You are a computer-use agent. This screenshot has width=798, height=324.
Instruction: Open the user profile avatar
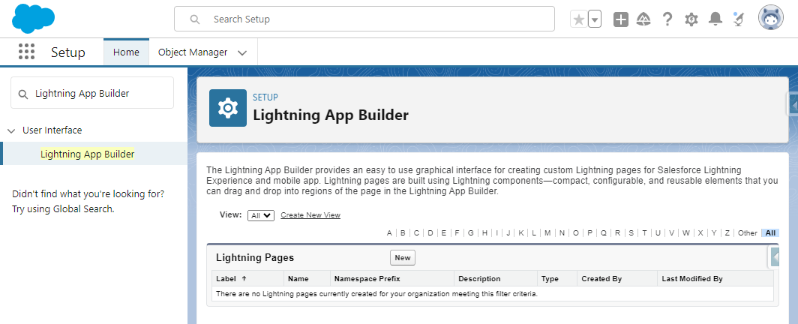pos(770,19)
